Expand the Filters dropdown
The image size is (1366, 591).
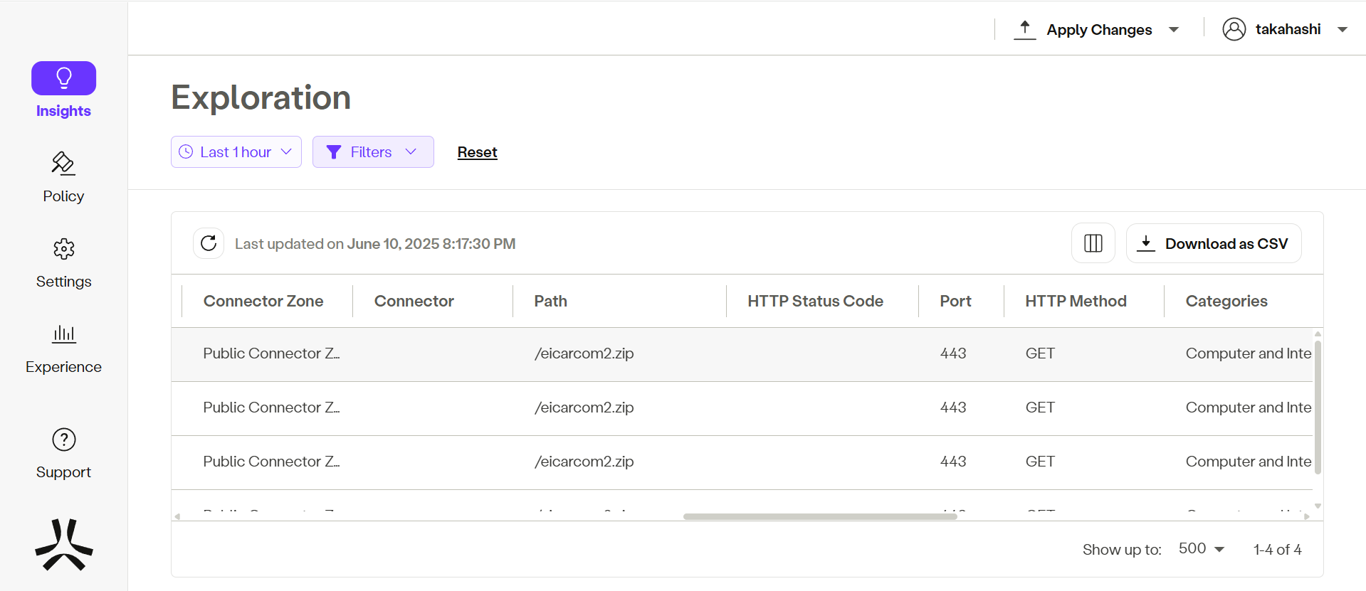tap(372, 152)
